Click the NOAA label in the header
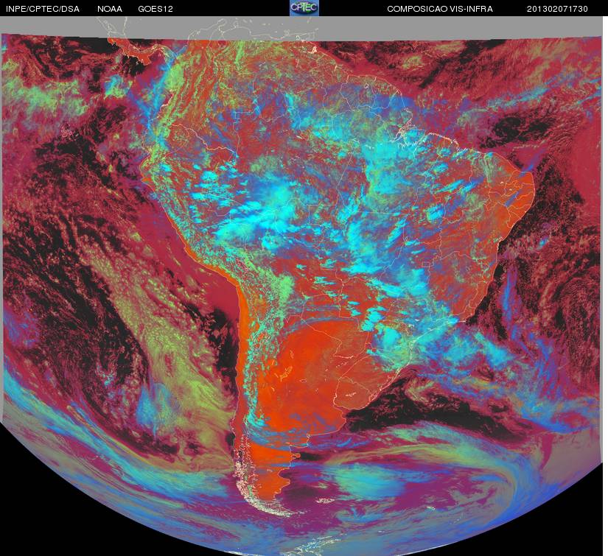The width and height of the screenshot is (608, 556). point(110,10)
